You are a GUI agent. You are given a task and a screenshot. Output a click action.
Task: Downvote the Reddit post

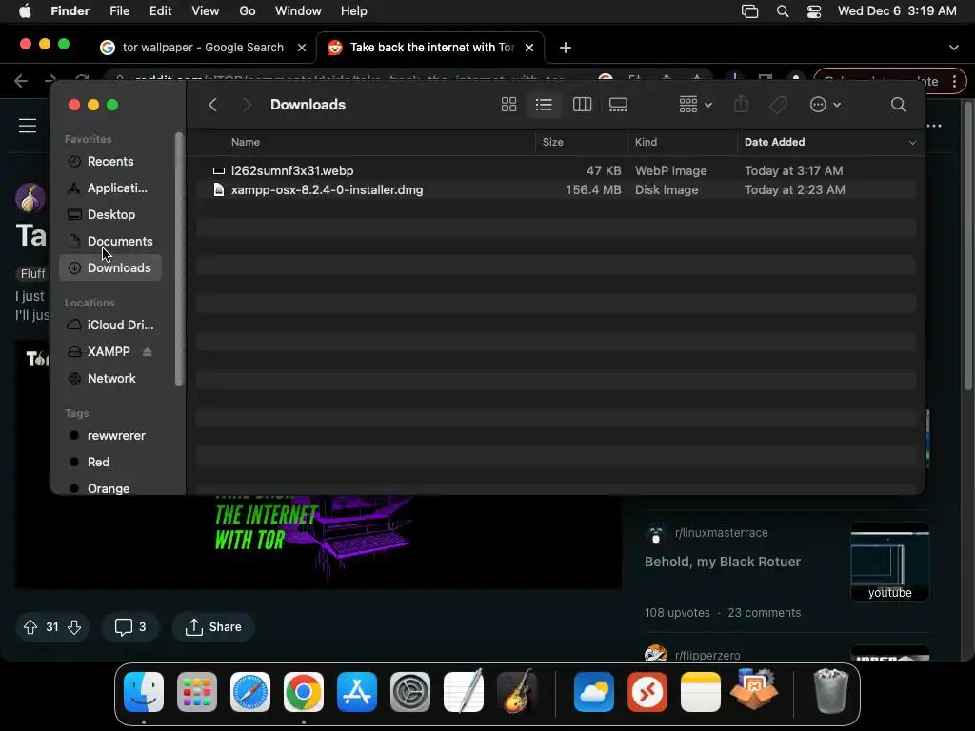point(74,627)
